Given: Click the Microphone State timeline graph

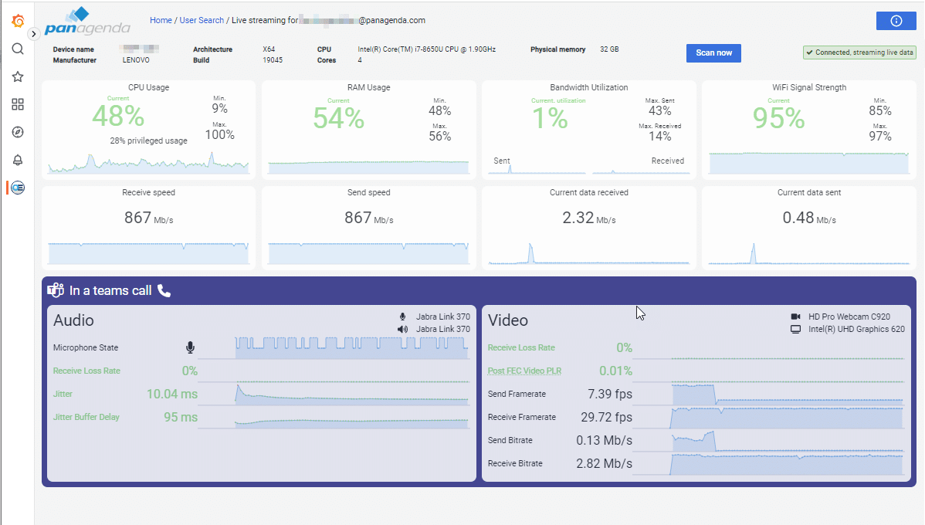Looking at the screenshot, I should 351,347.
